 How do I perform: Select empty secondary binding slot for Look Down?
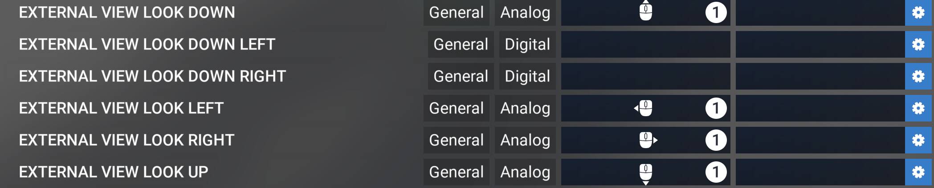click(x=820, y=12)
